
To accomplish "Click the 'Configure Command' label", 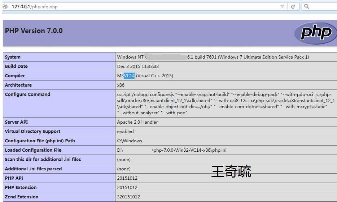I will [x=27, y=94].
